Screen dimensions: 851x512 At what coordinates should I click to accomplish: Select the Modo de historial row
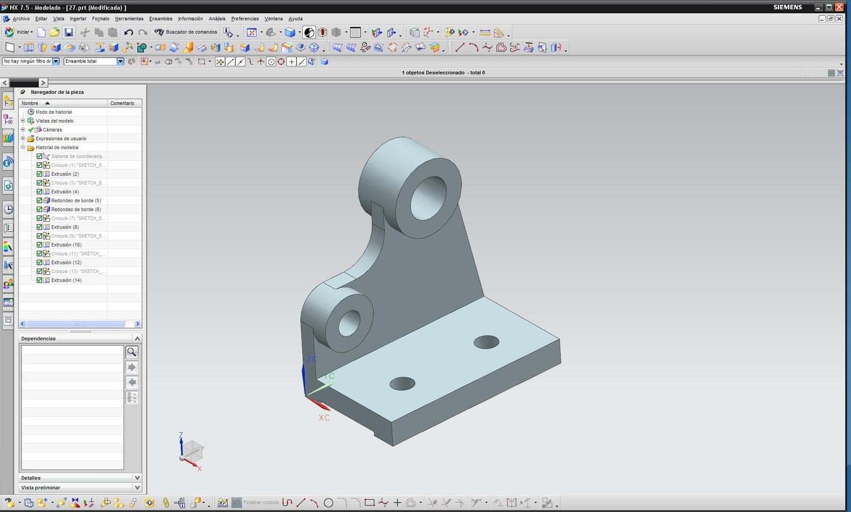[54, 112]
